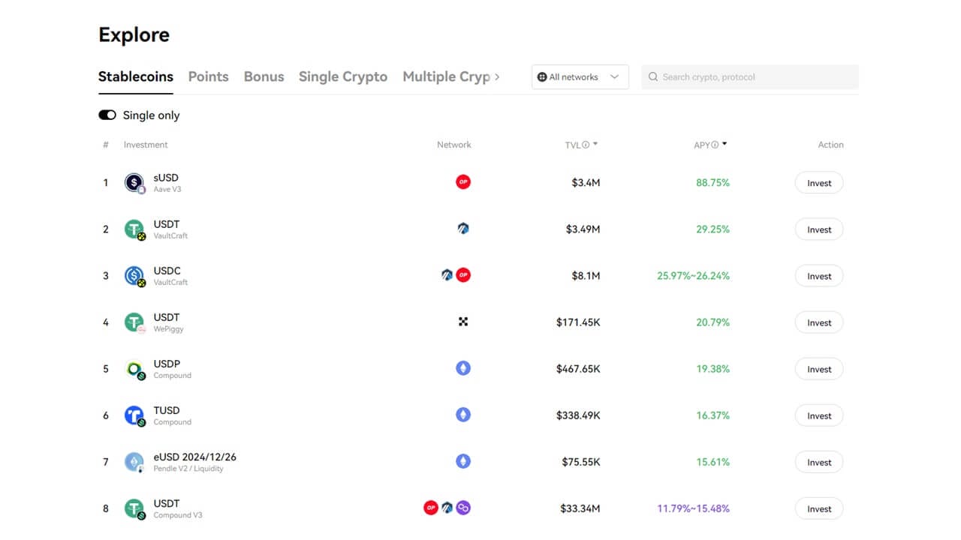Invest in USDT Compound V3
This screenshot has width=961, height=540.
tap(819, 508)
